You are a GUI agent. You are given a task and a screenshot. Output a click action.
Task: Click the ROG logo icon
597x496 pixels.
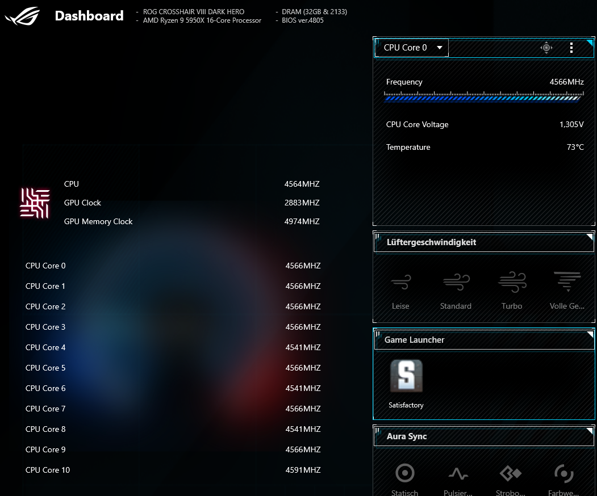[22, 16]
